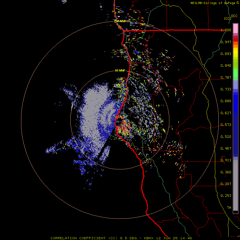
Task: Pick the dark red color bar segment
Action: (x=235, y=40)
